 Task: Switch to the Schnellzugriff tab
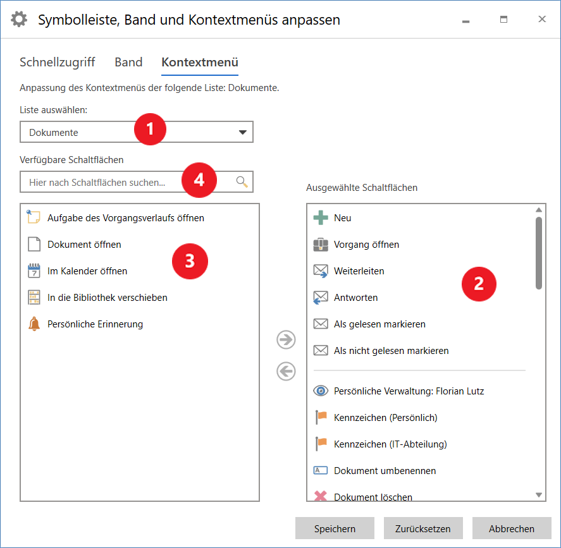tap(58, 62)
